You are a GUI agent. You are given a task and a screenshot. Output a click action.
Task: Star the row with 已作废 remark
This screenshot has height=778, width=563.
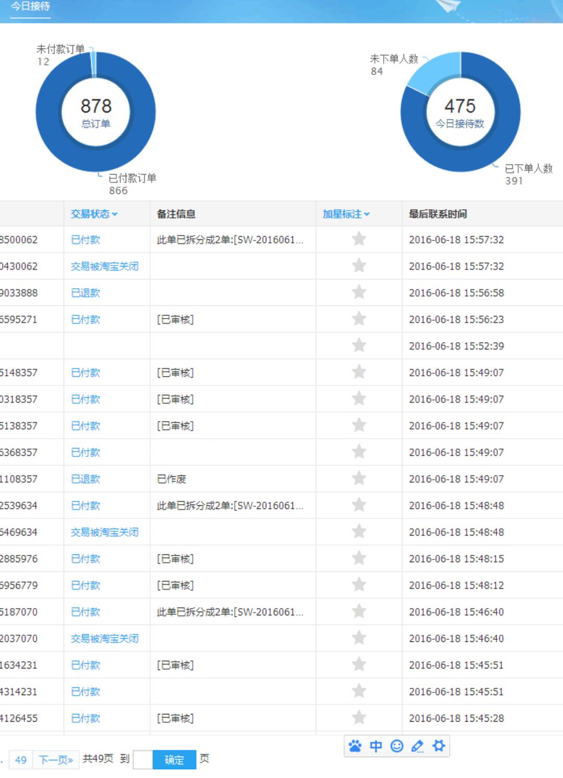coord(359,479)
